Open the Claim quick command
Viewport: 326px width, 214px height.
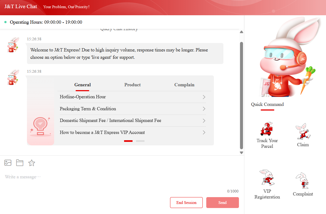pos(303,135)
